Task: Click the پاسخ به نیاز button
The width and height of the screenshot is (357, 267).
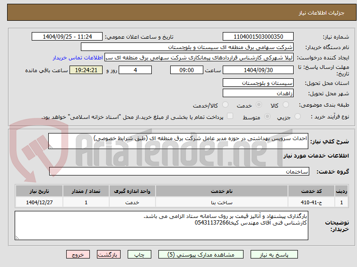Action: [x=274, y=255]
